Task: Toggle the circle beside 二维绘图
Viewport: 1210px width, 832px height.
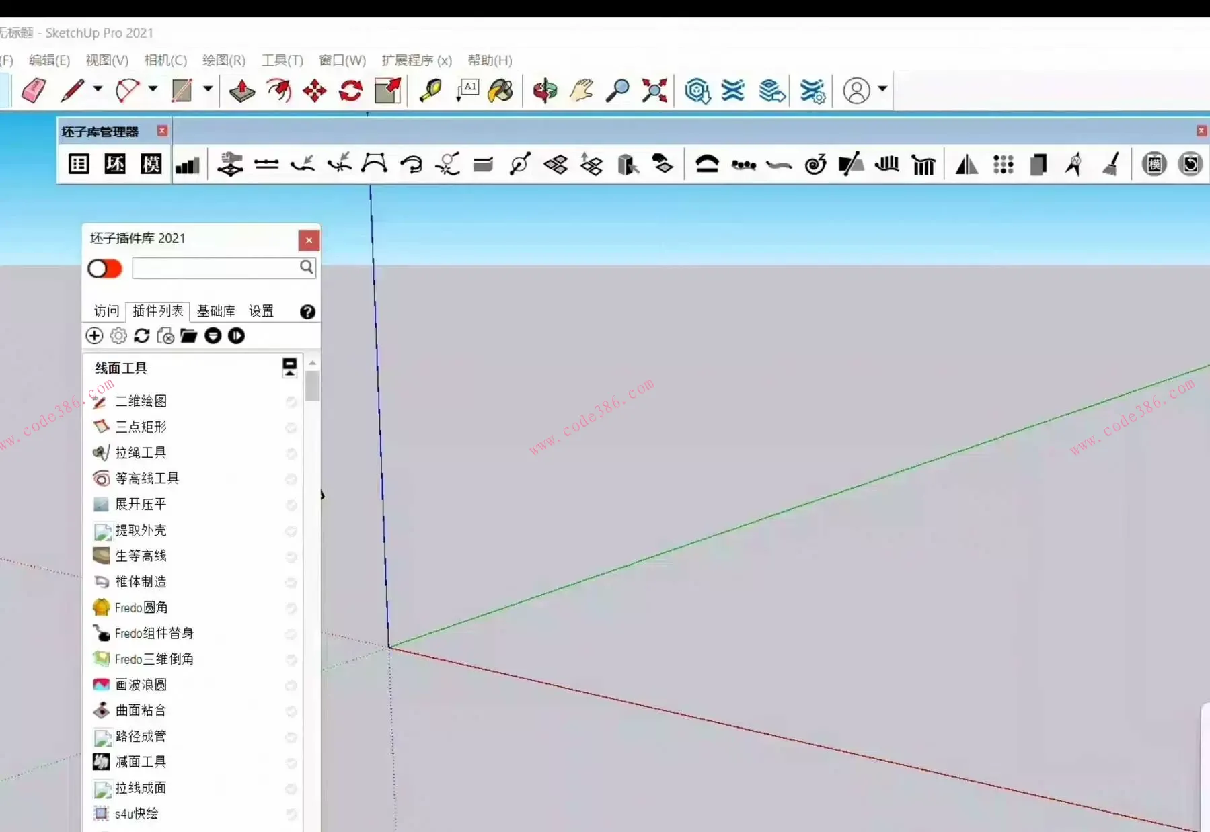Action: [x=291, y=401]
